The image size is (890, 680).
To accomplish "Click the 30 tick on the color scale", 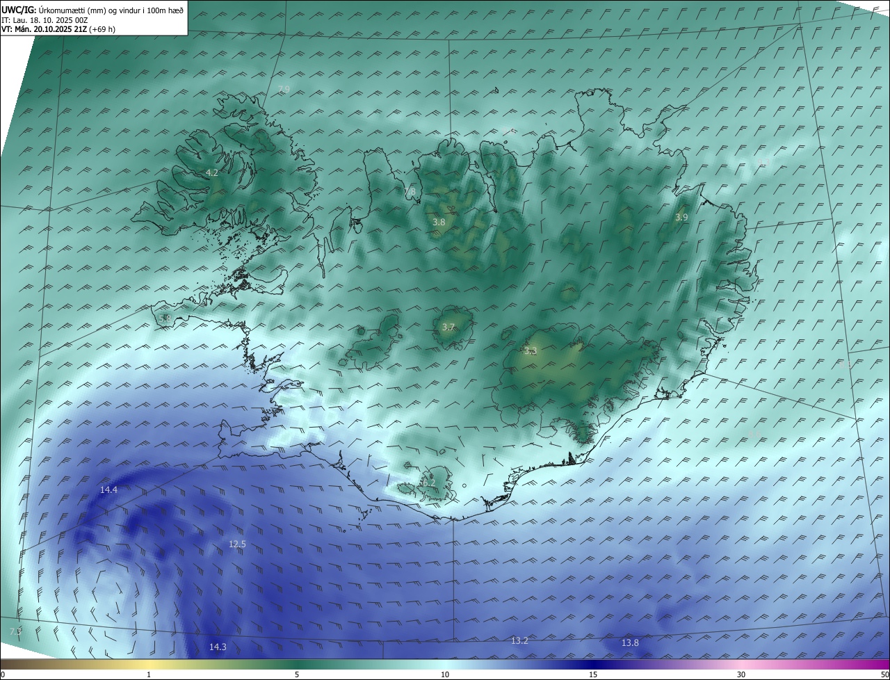I will 741,674.
